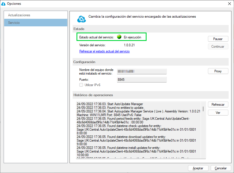Viewport: 234px width, 173px height.
Task: Click Refrescar el estado actual del servicio link
Action: [x=105, y=51]
